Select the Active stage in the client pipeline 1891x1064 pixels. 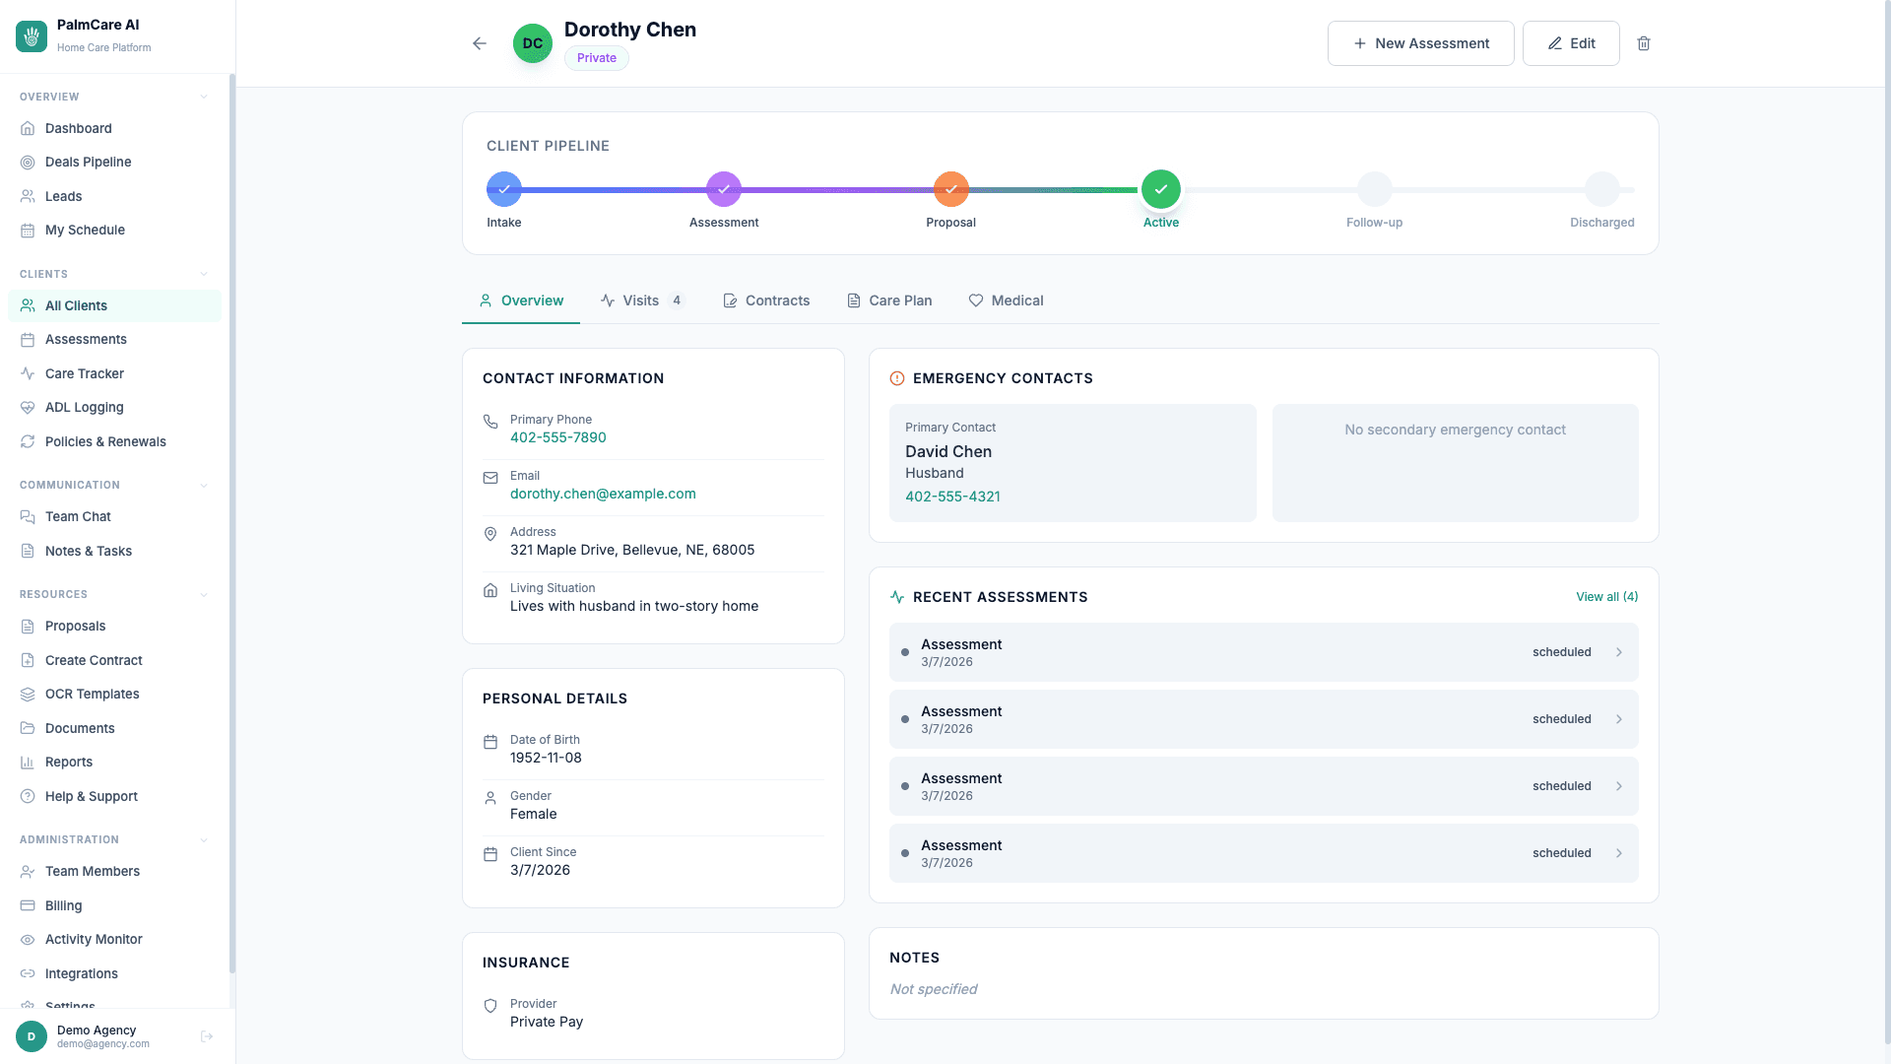click(x=1161, y=189)
